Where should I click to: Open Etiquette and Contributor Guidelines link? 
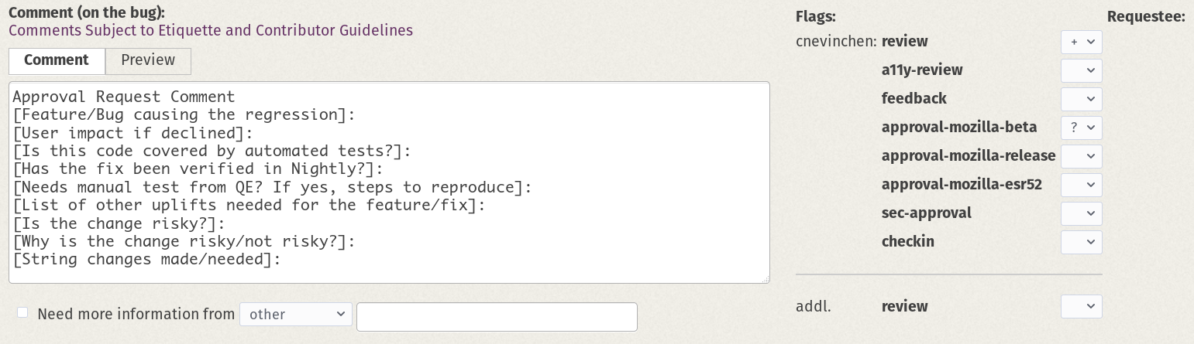coord(211,31)
